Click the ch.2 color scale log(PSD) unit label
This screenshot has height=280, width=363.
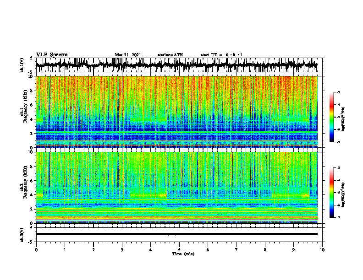[343, 194]
